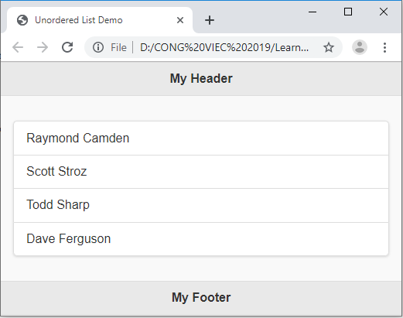Image resolution: width=403 pixels, height=318 pixels.
Task: Click the browser forward arrow
Action: pyautogui.click(x=43, y=47)
